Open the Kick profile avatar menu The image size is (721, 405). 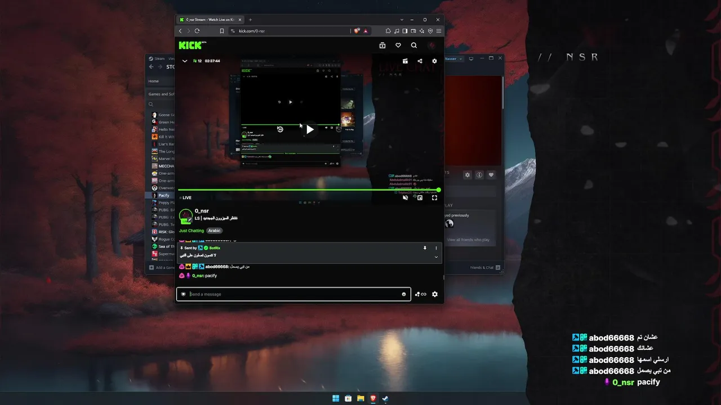[x=432, y=46]
